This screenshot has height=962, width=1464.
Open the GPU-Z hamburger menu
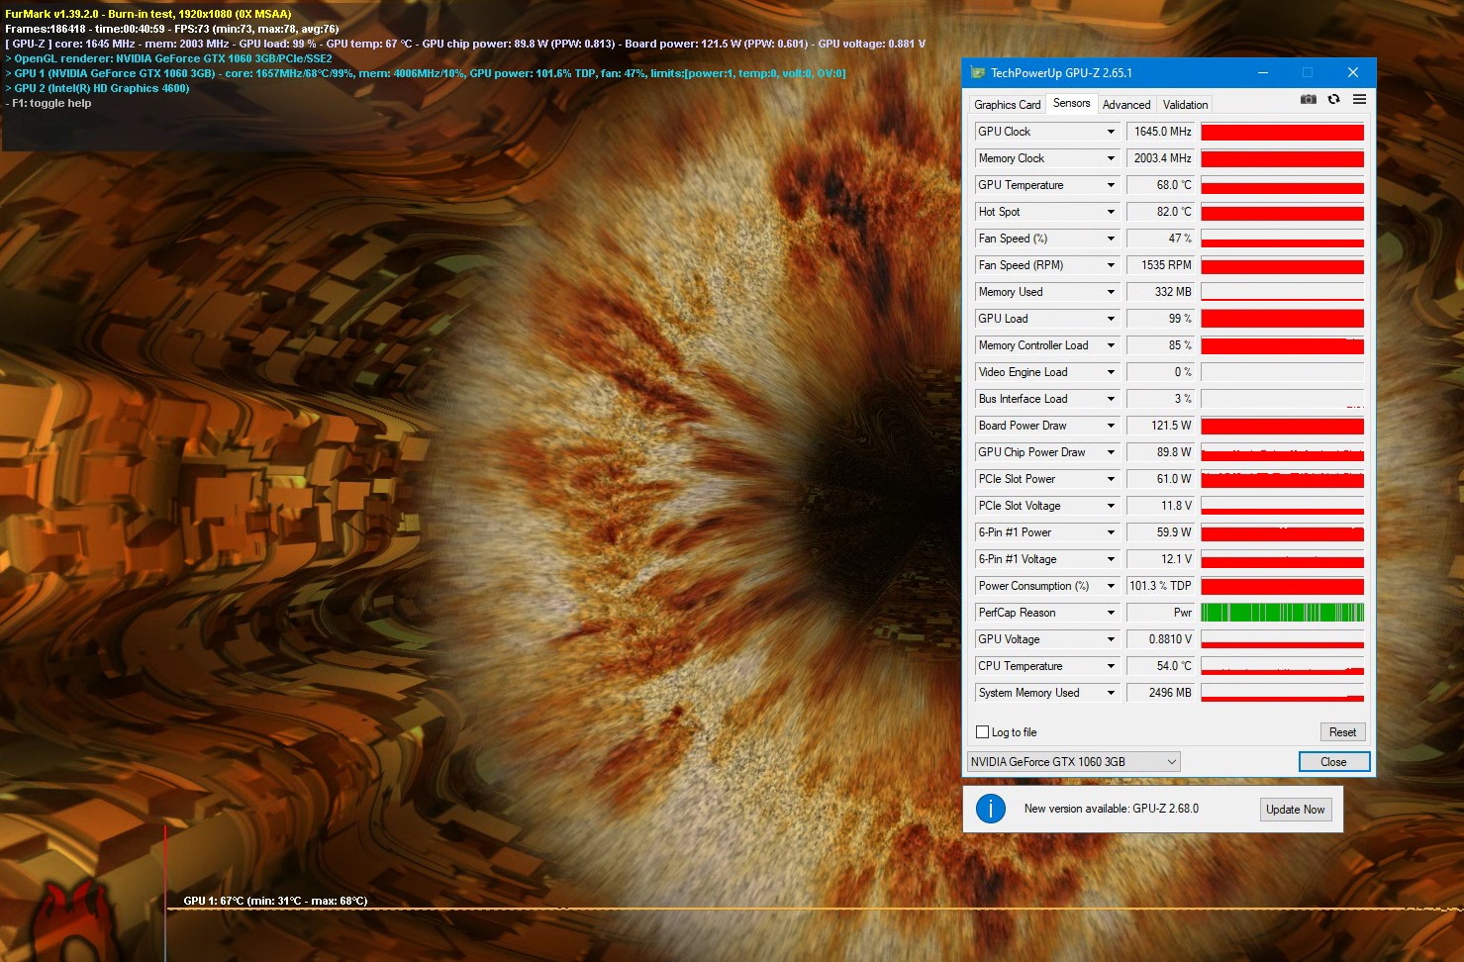point(1359,100)
